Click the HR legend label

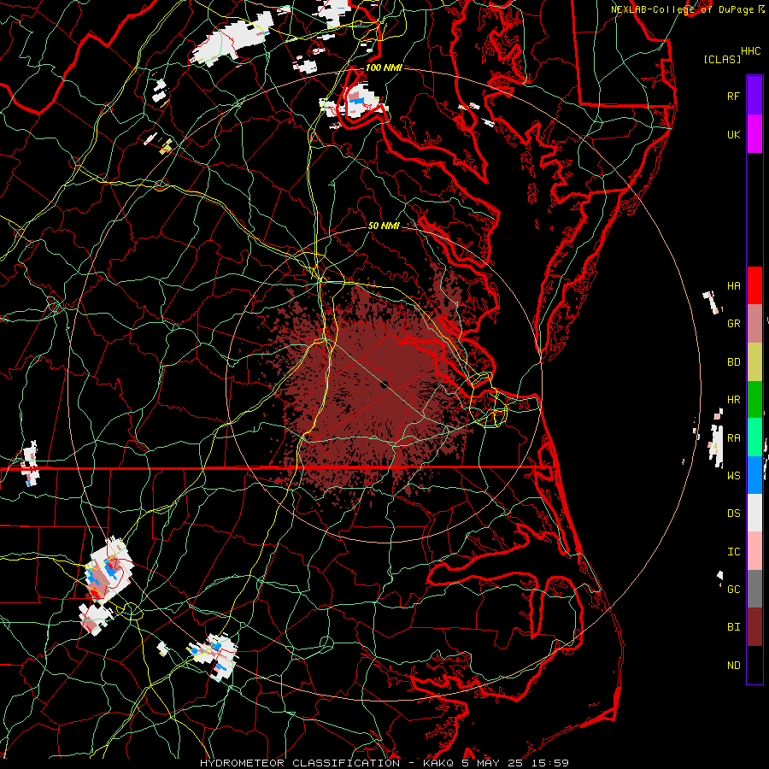pos(734,400)
